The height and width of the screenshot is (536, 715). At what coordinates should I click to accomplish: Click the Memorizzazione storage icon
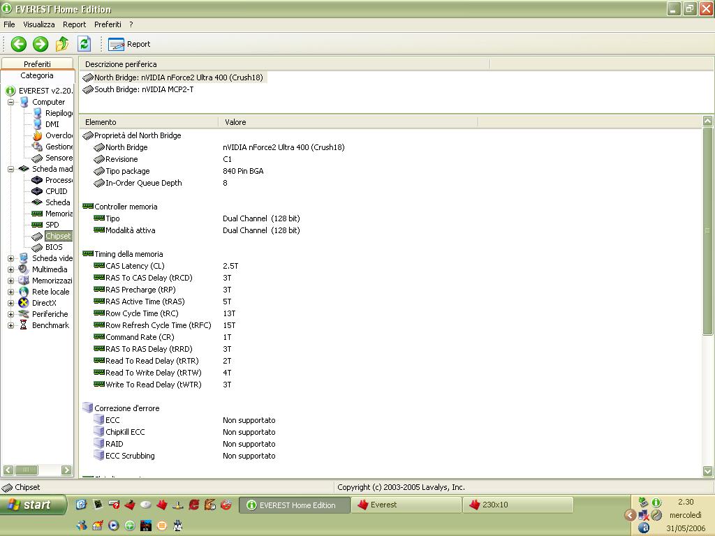(x=24, y=281)
